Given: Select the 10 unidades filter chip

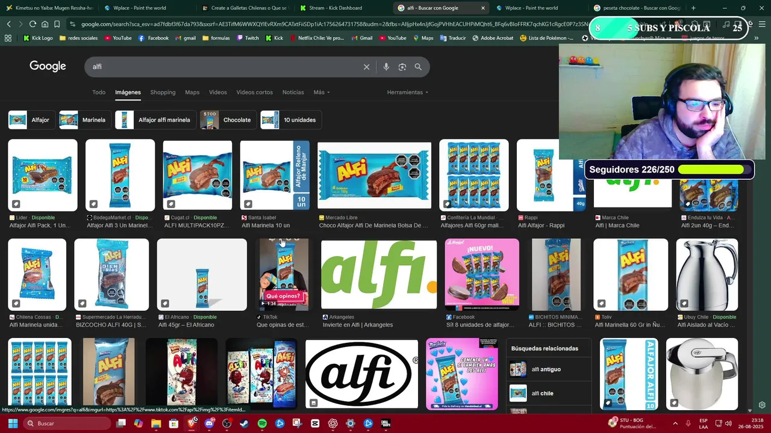Looking at the screenshot, I should [290, 120].
